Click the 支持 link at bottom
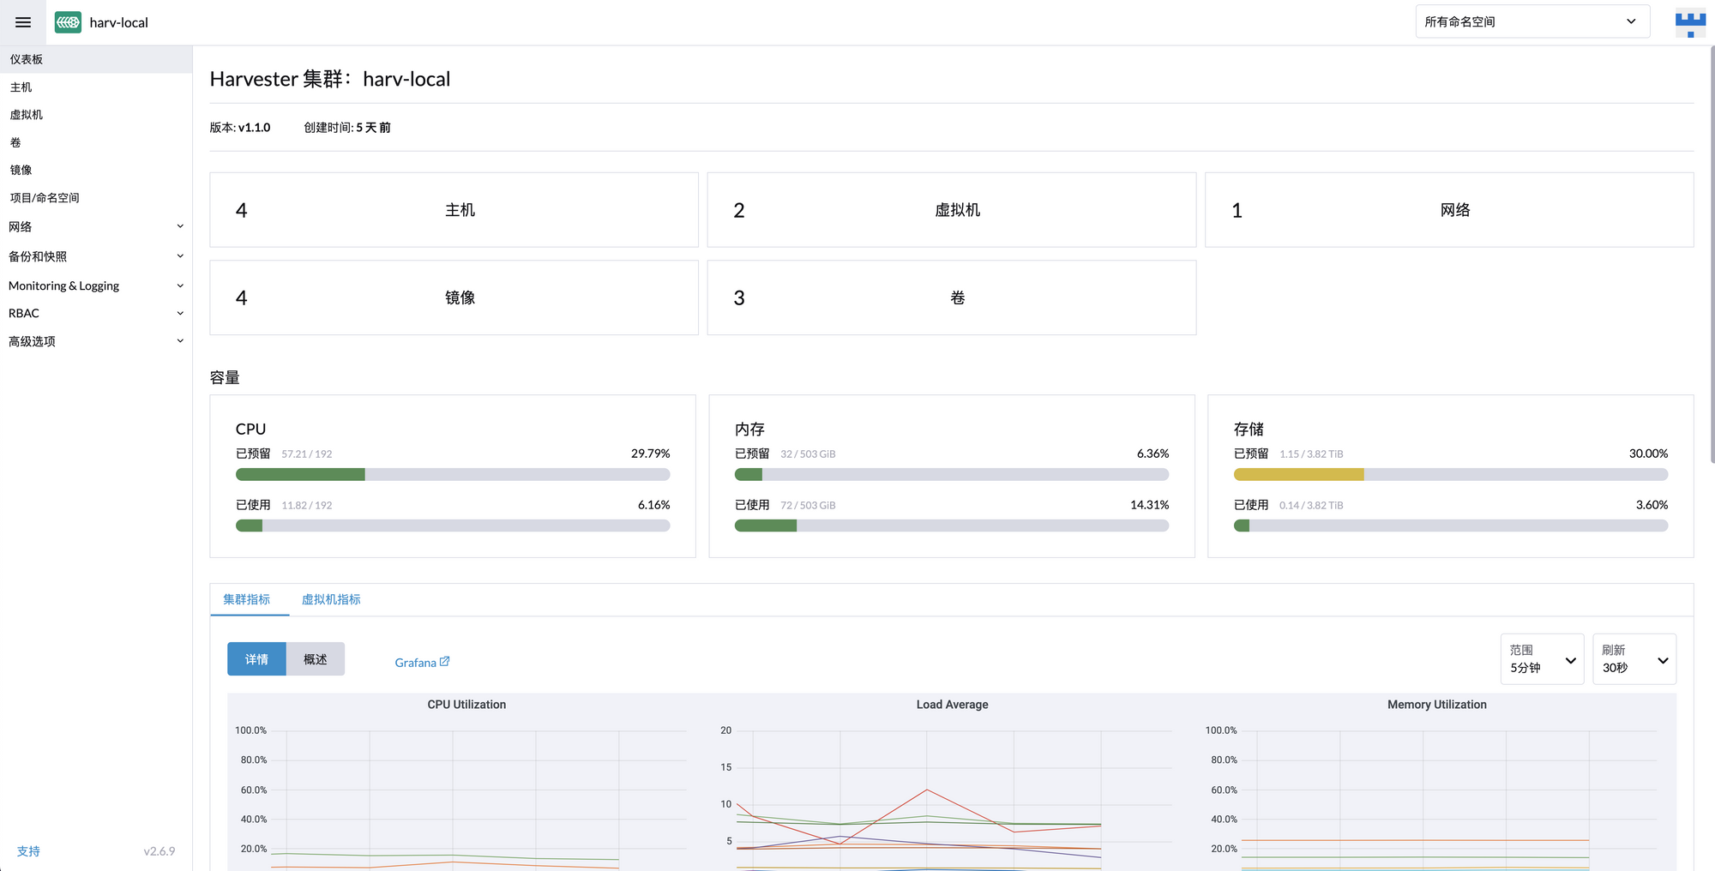Screen dimensions: 1715x871 pyautogui.click(x=28, y=850)
